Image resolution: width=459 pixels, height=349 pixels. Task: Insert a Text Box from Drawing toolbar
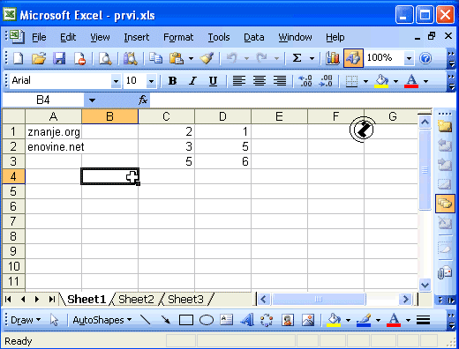coord(227,320)
